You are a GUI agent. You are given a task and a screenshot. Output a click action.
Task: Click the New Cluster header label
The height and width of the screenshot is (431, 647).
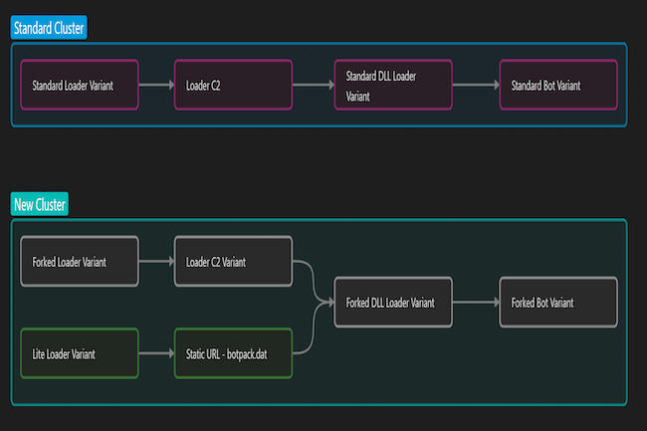[x=40, y=205]
